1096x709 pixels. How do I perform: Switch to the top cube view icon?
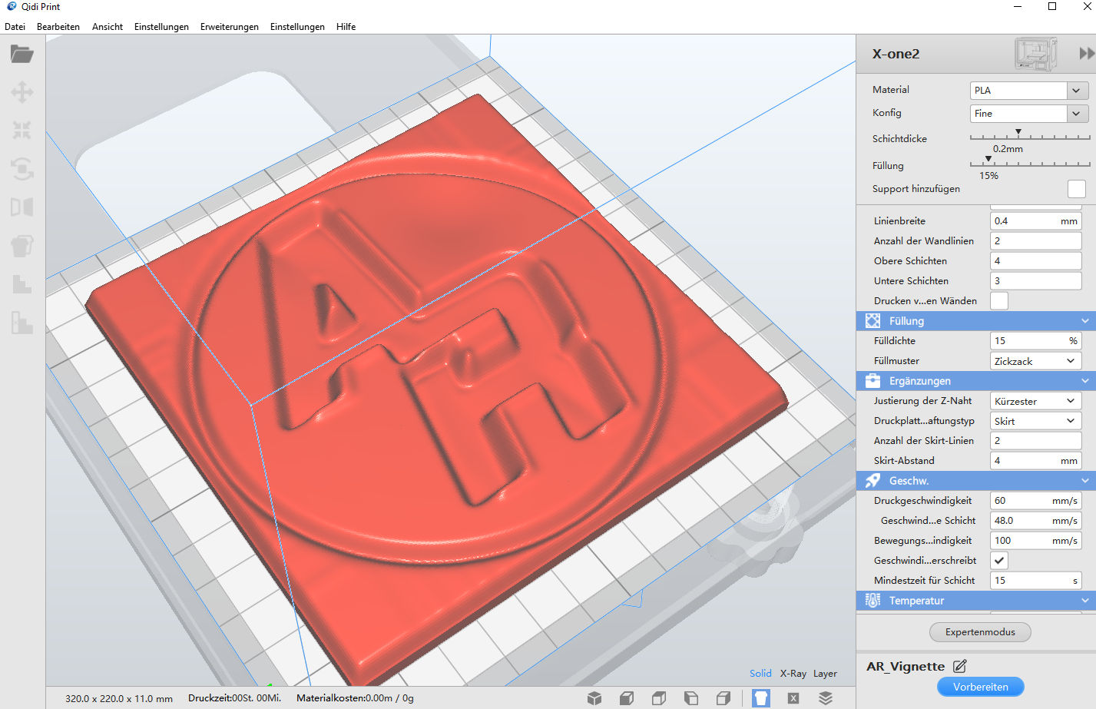(x=659, y=697)
